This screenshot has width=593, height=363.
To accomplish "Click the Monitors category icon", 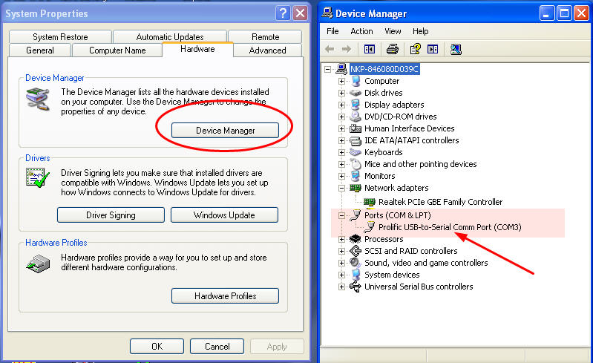I will tap(356, 176).
